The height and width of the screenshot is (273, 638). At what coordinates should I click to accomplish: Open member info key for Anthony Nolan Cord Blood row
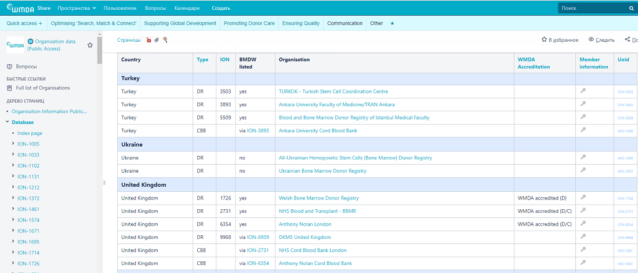[583, 263]
